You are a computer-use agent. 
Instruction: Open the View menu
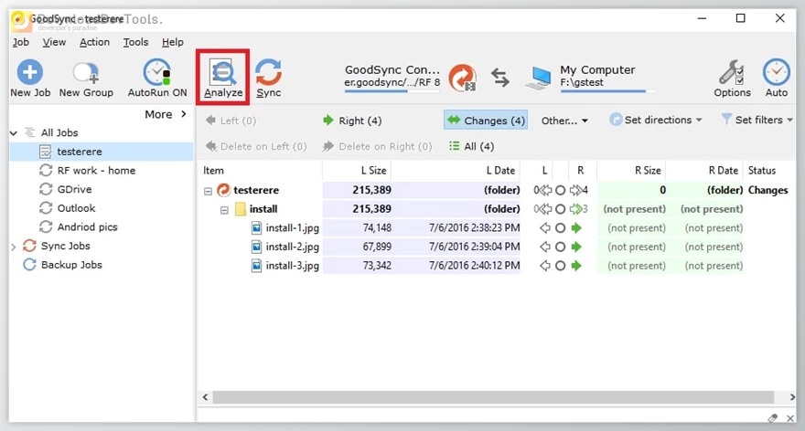click(54, 42)
